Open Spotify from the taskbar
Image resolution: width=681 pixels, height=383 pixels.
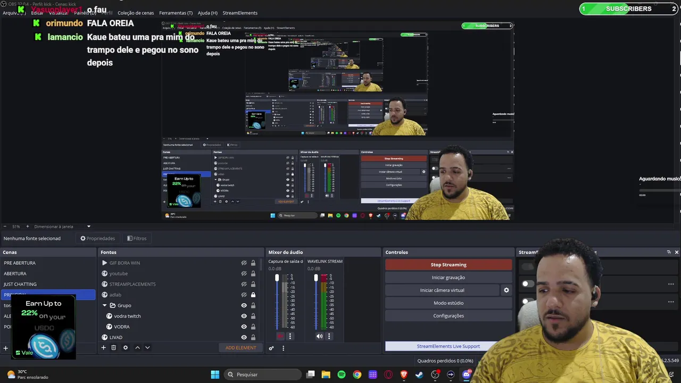point(342,374)
